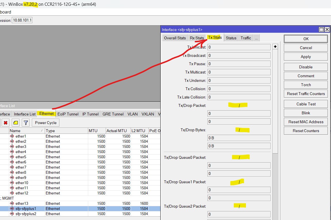Screen dimensions: 331x220
Task: Select the sfp-sfpplus1 row
Action: click(x=80, y=209)
